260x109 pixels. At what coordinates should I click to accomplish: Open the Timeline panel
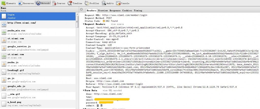coord(75,3)
